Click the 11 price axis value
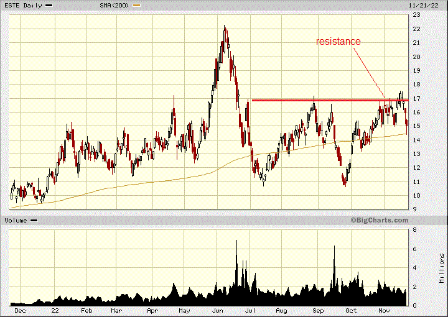Screen dimensions: 448x317 416,181
